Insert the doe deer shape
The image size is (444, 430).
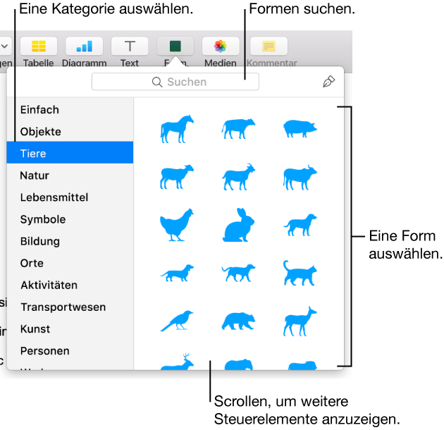(x=300, y=321)
